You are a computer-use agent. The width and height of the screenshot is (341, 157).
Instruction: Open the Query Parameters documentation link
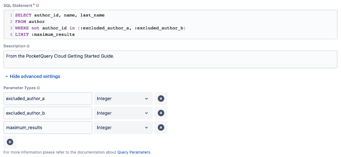click(134, 152)
